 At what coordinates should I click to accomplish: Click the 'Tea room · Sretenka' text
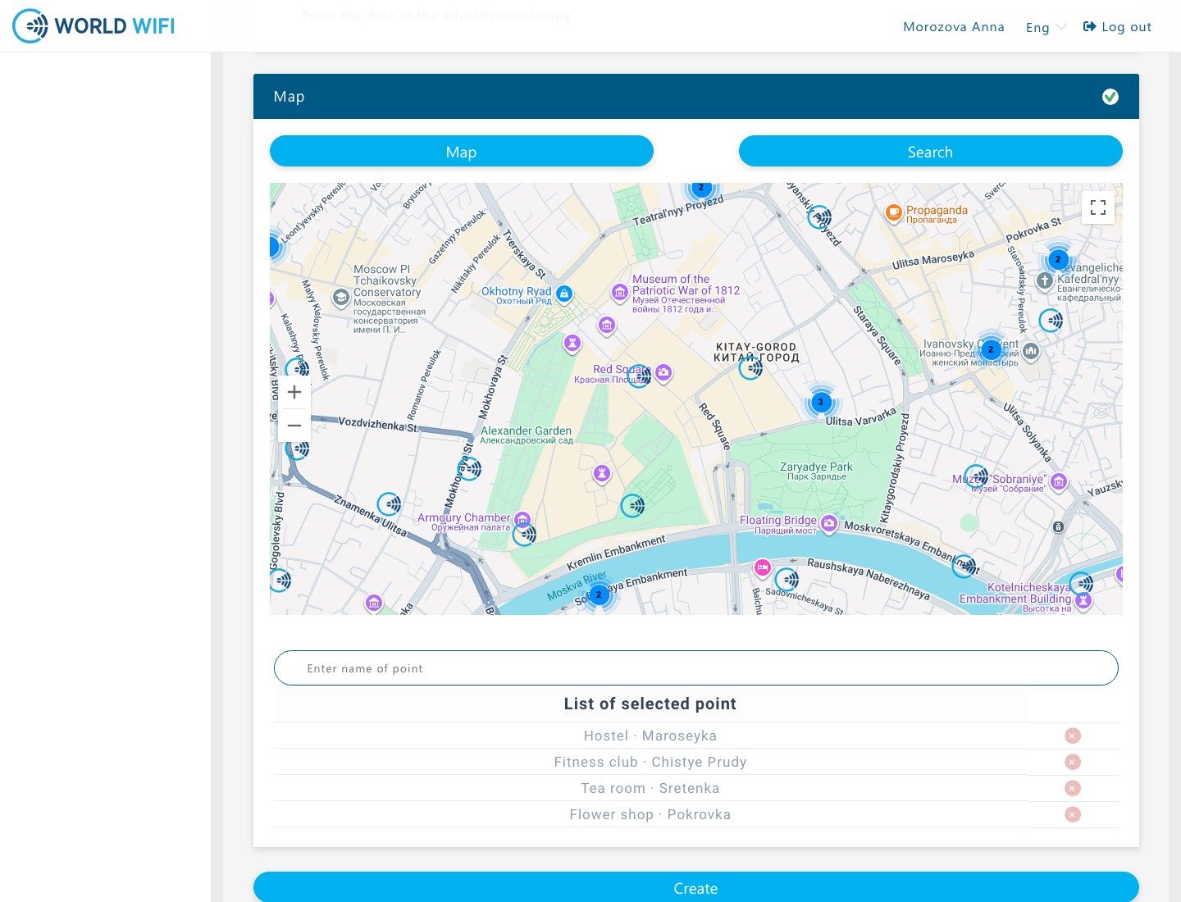(x=650, y=788)
